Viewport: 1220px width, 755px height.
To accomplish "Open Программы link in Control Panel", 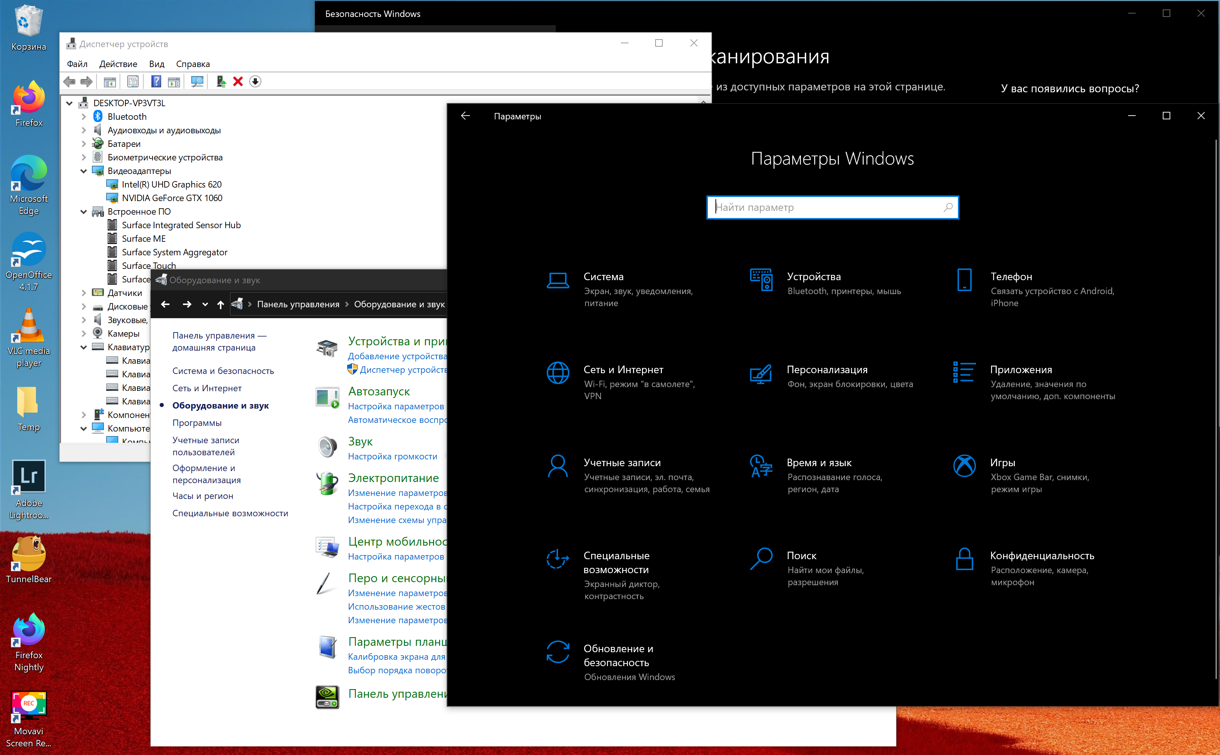I will click(197, 422).
